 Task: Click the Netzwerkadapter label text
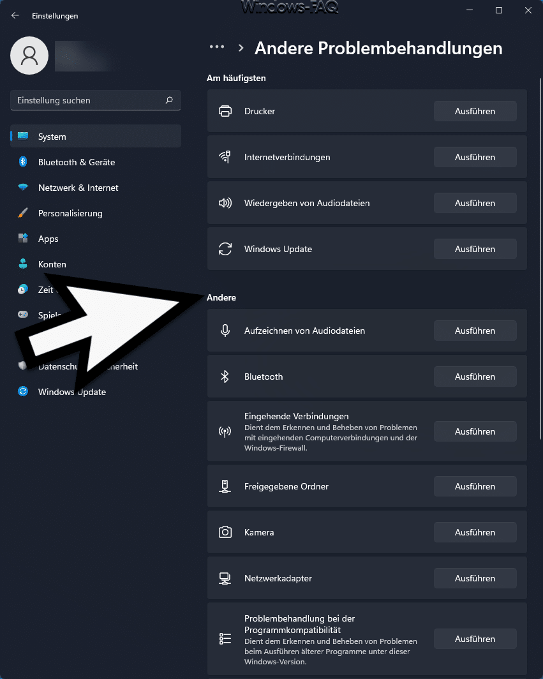[278, 579]
